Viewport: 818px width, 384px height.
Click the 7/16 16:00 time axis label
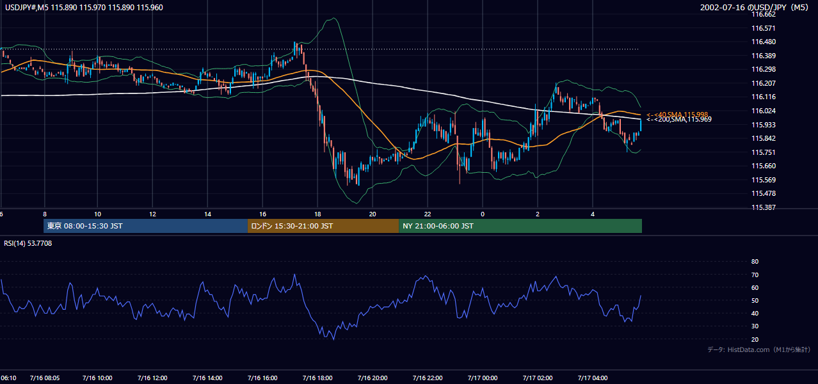[263, 378]
